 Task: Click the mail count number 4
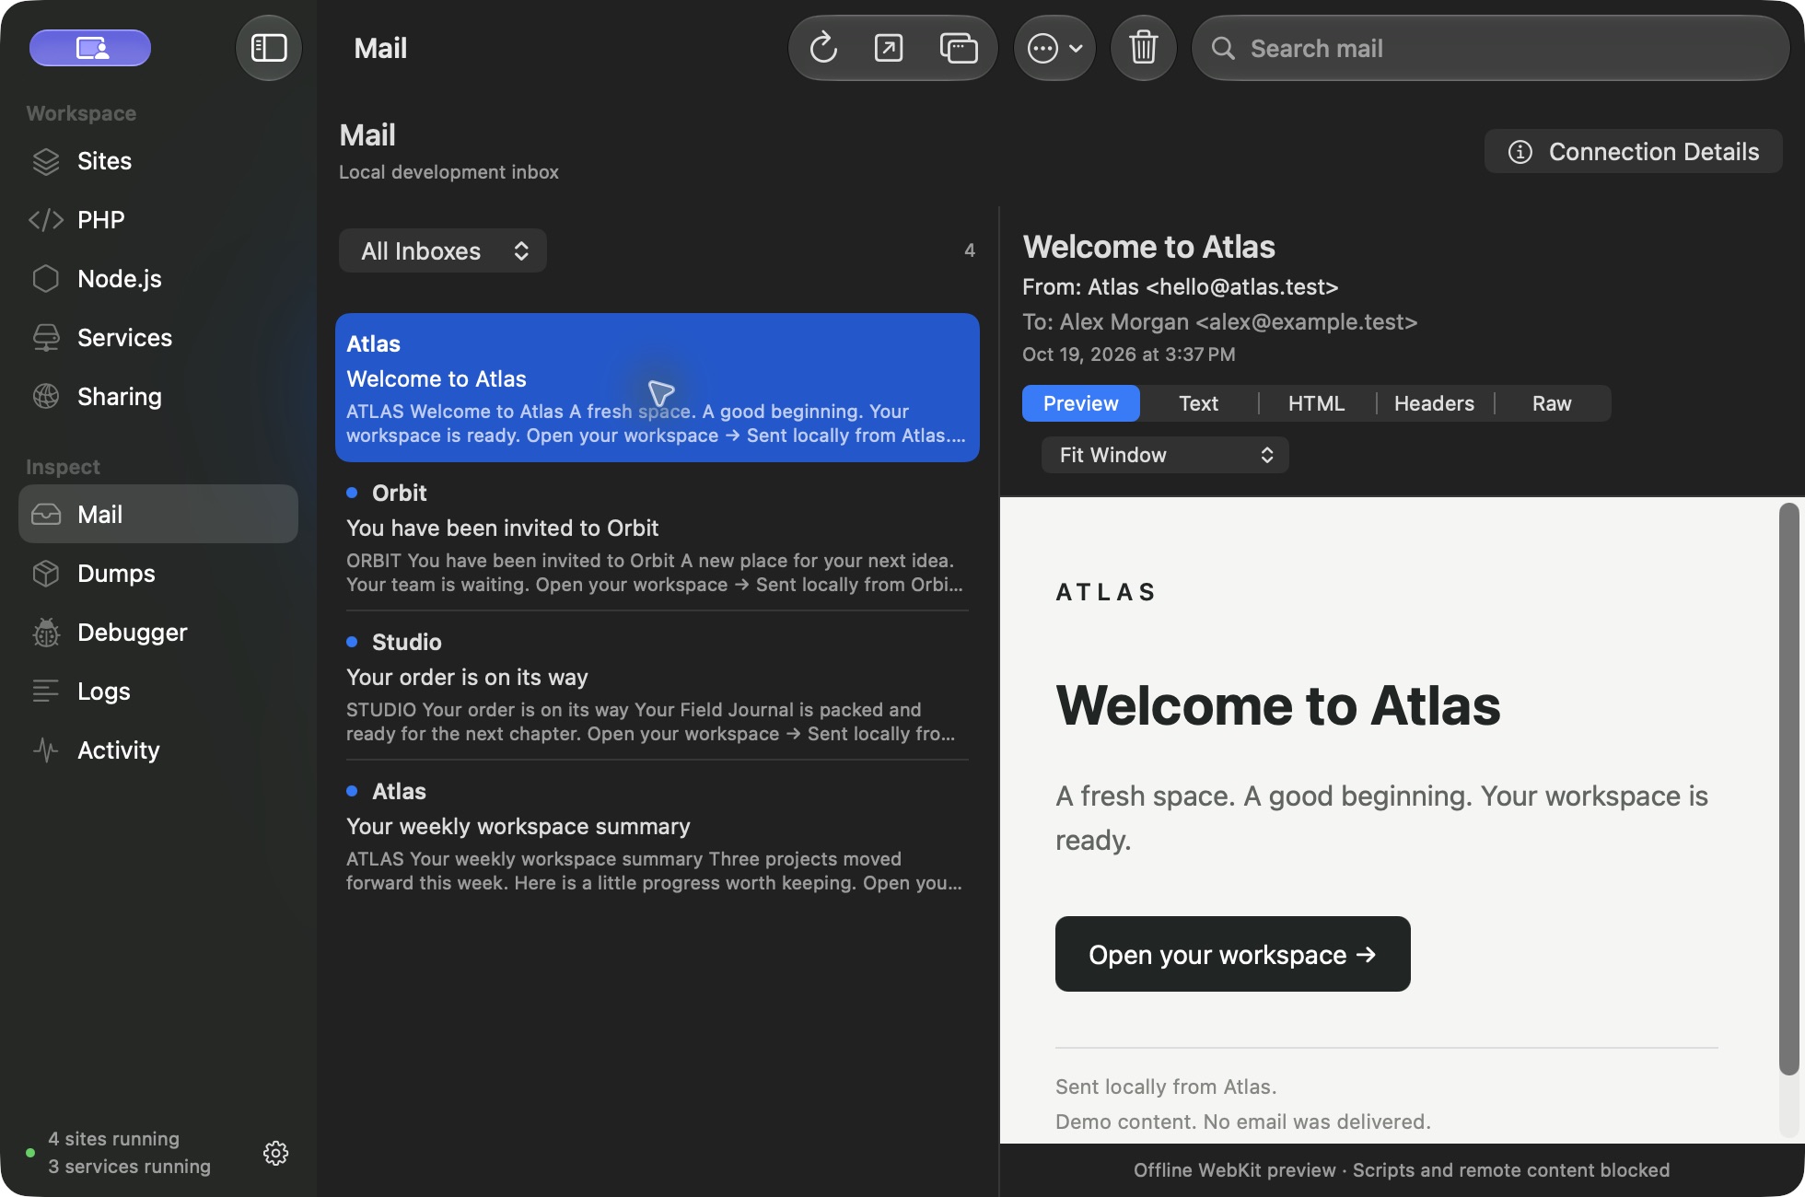click(x=969, y=250)
